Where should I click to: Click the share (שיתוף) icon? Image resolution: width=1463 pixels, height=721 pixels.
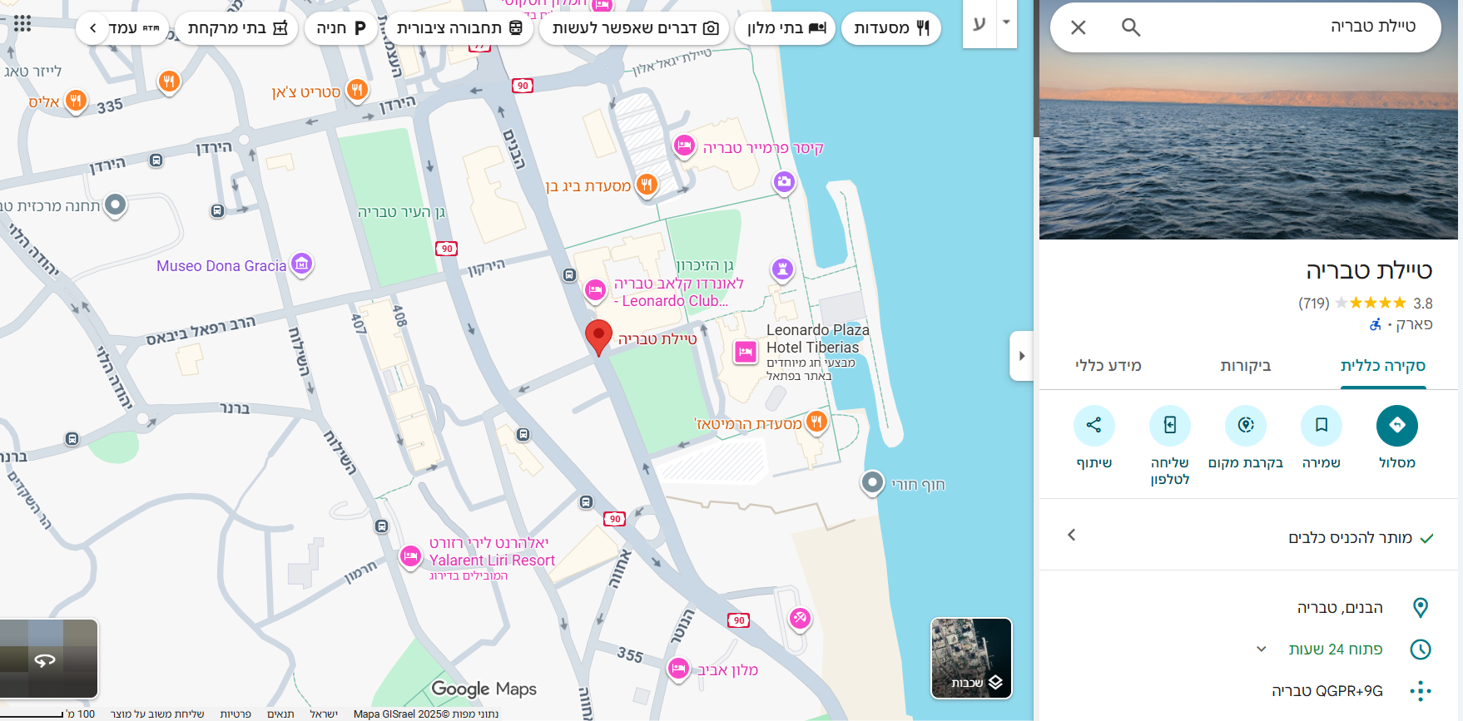pos(1094,425)
